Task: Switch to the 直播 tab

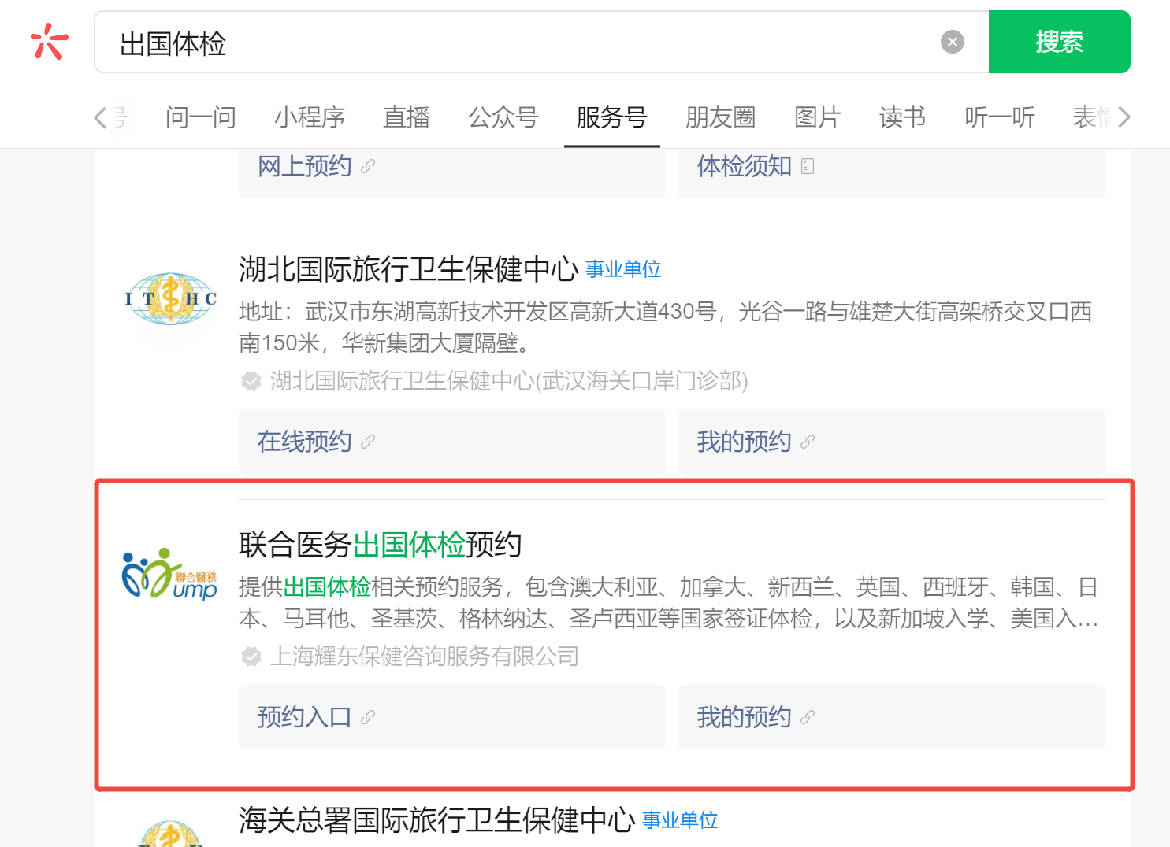Action: pyautogui.click(x=407, y=117)
